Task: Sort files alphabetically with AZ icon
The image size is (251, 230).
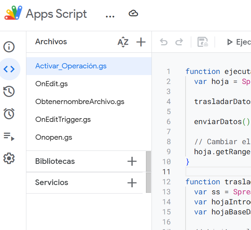Action: (x=123, y=42)
